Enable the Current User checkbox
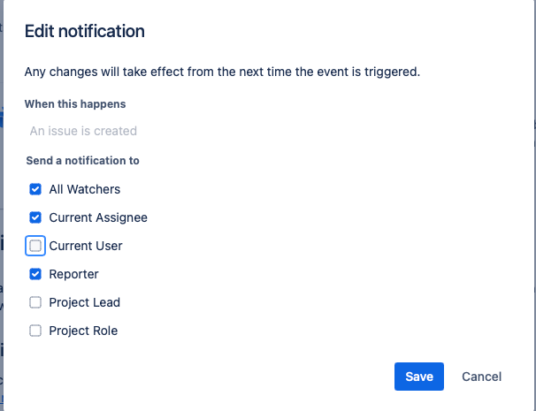The width and height of the screenshot is (536, 411). pos(35,246)
